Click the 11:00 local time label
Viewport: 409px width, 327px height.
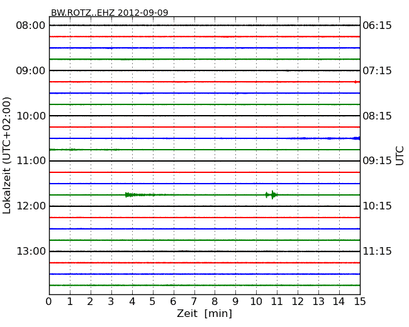click(31, 161)
